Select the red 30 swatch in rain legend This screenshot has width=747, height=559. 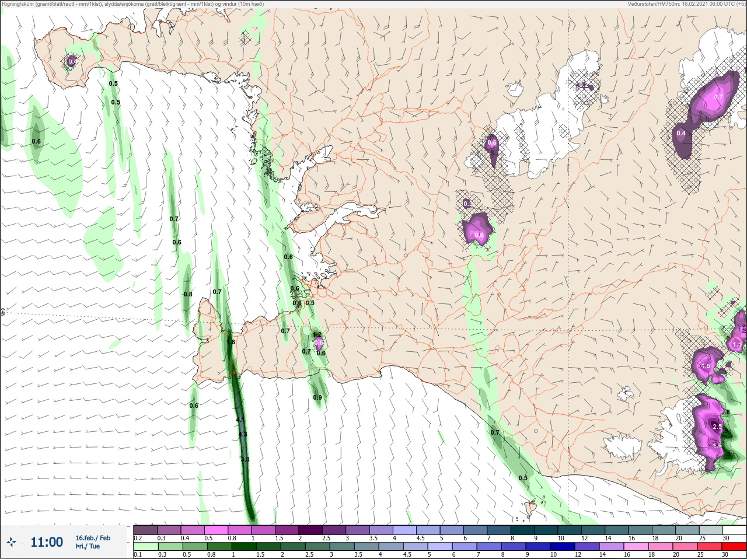(734, 547)
